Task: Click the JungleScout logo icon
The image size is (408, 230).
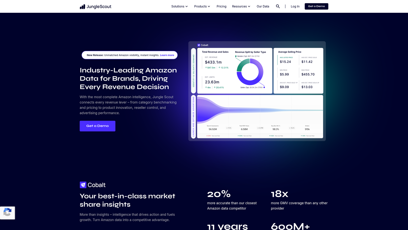Action: 82,7
